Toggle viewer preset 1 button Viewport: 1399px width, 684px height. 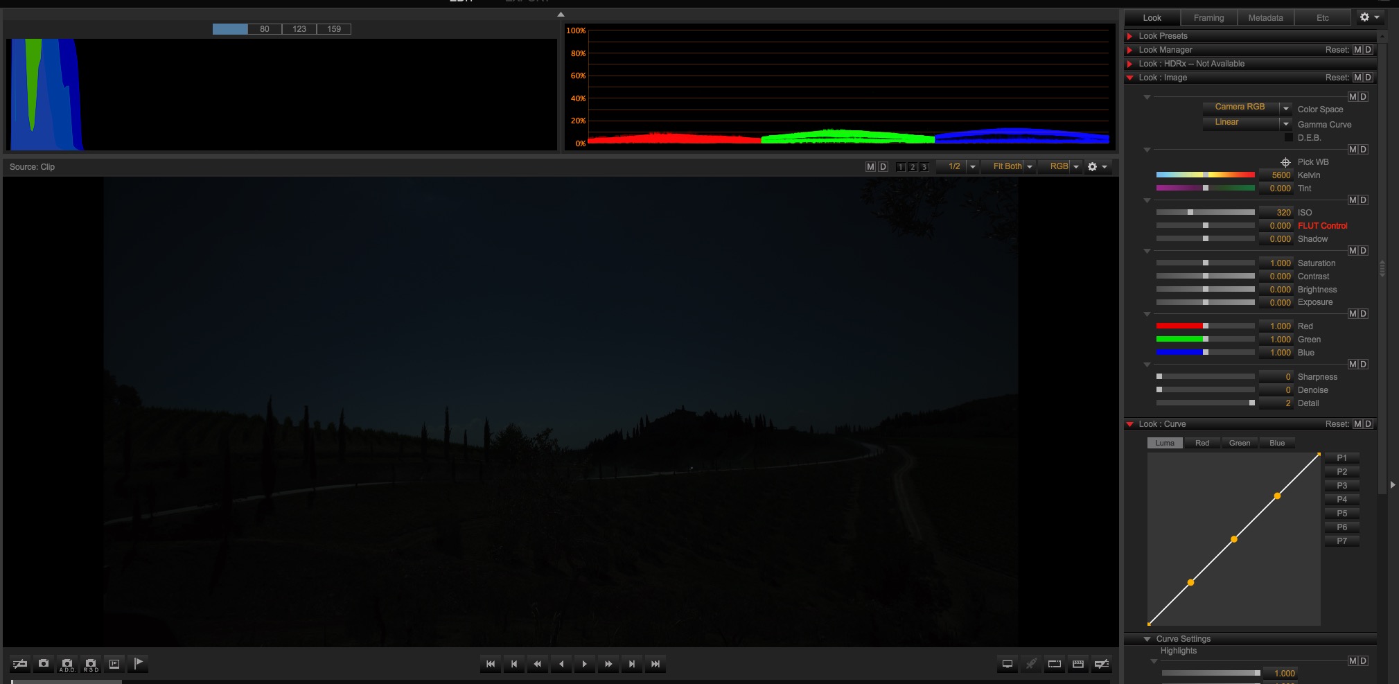point(900,167)
